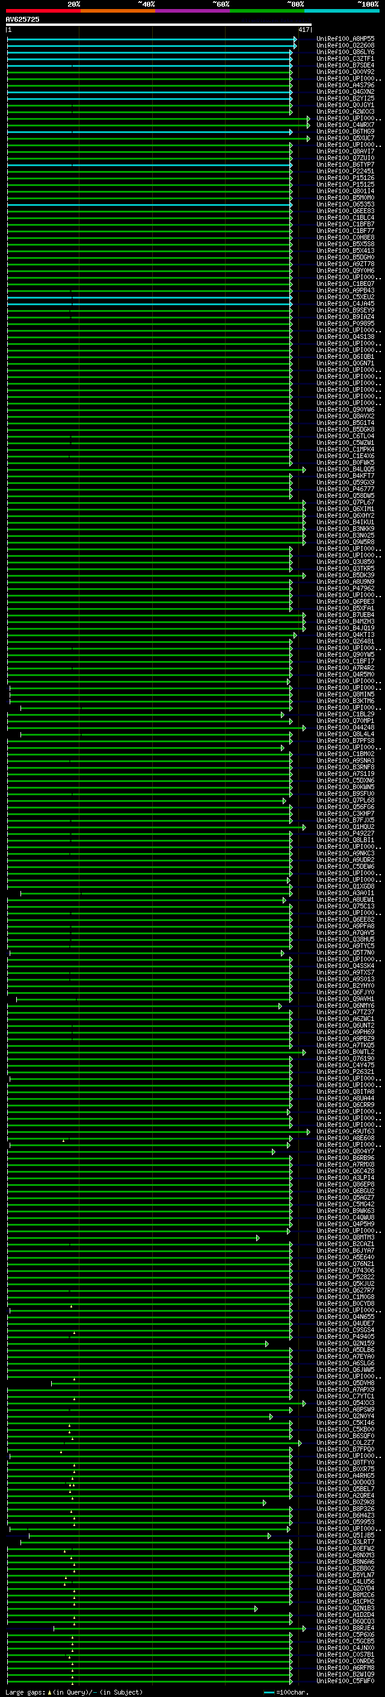Select label UniRef100_Q8MIN5
The width and height of the screenshot is (385, 1697).
tap(345, 695)
